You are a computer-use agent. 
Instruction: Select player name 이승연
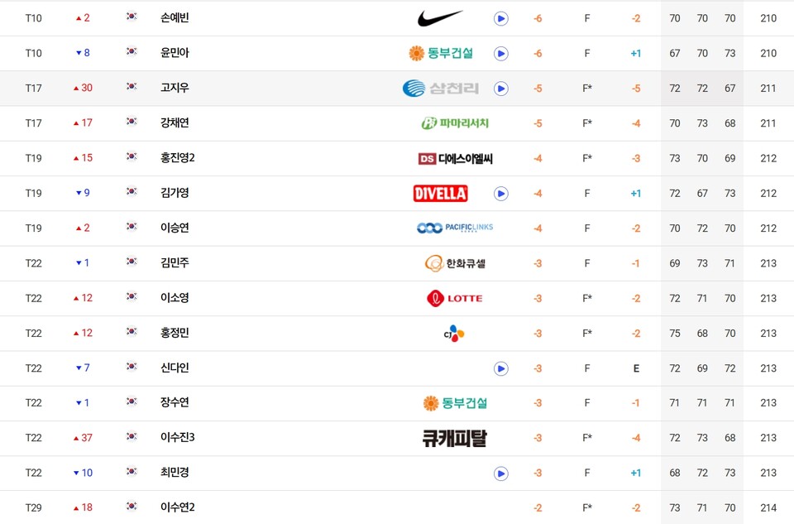tap(175, 228)
